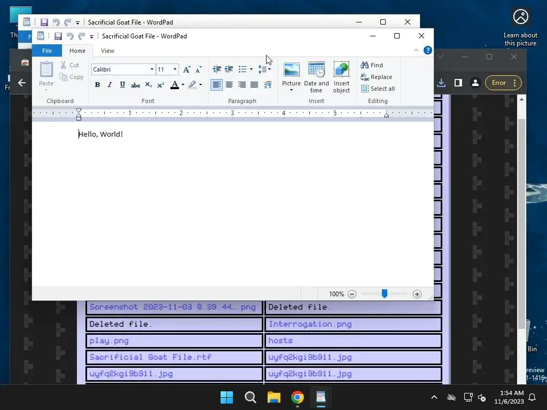Undo the last action in front WordPad
This screenshot has height=410, width=547.
point(70,36)
